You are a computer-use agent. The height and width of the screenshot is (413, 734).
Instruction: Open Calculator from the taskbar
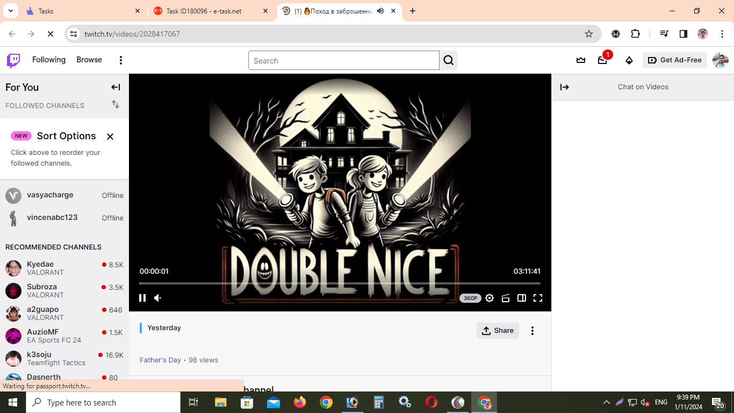pyautogui.click(x=379, y=402)
